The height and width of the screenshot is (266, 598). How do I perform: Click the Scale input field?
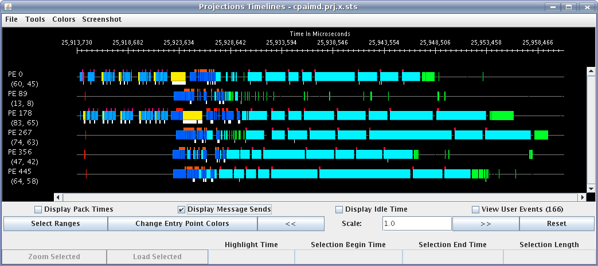click(x=416, y=224)
